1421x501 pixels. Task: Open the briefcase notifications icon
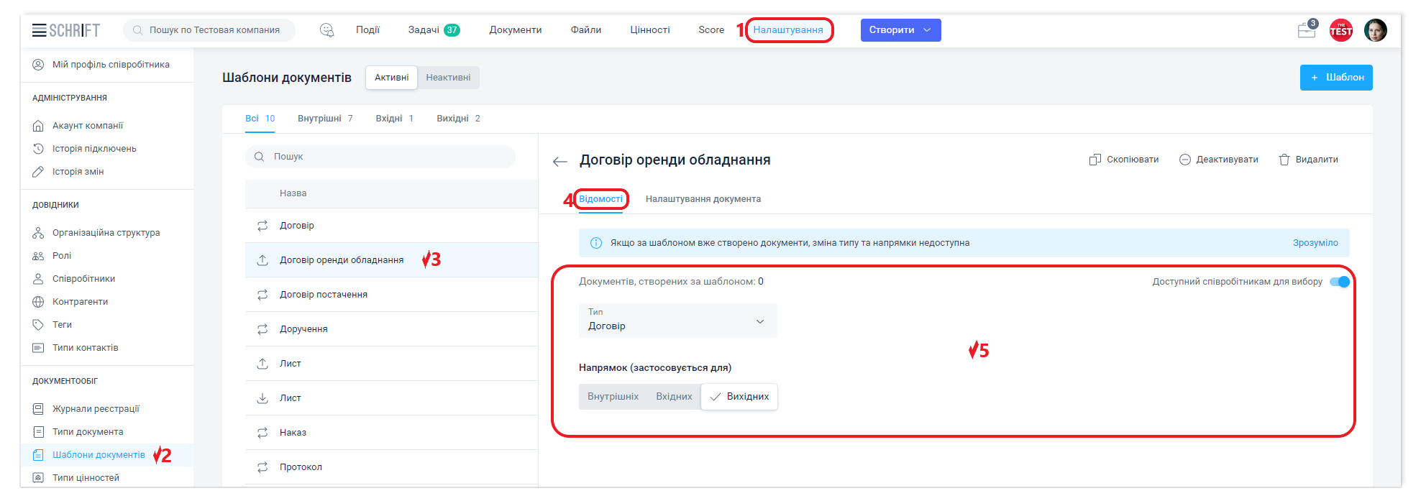pos(1306,30)
